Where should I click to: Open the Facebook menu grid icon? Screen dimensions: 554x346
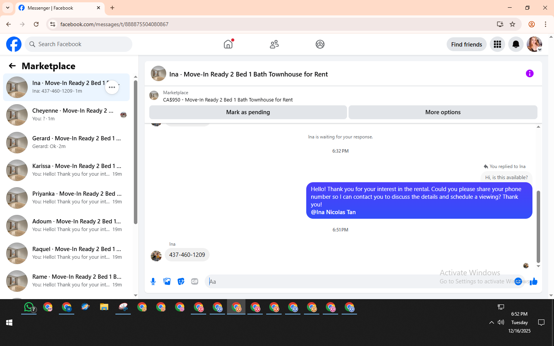click(x=497, y=44)
